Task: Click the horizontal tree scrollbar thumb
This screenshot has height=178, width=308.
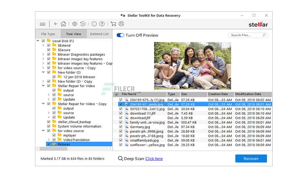Action: point(53,149)
